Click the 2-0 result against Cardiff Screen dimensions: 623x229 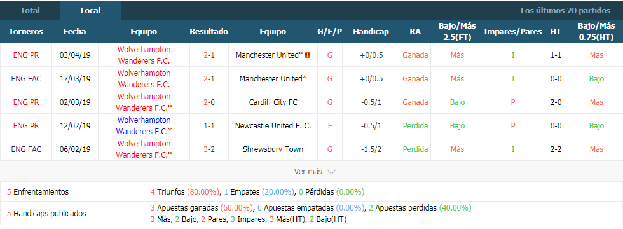209,102
